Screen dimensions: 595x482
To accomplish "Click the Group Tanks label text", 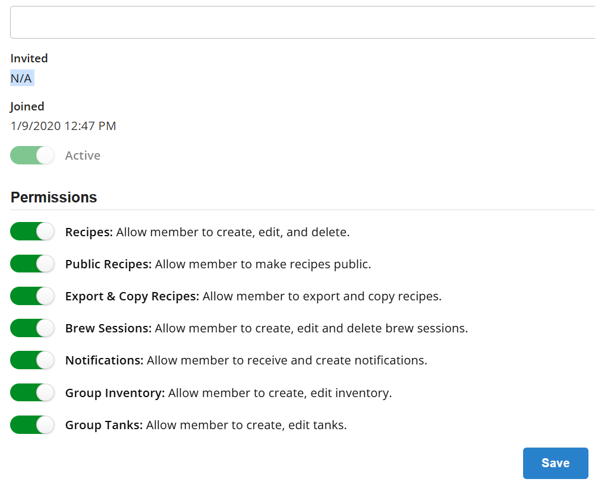I will point(104,425).
